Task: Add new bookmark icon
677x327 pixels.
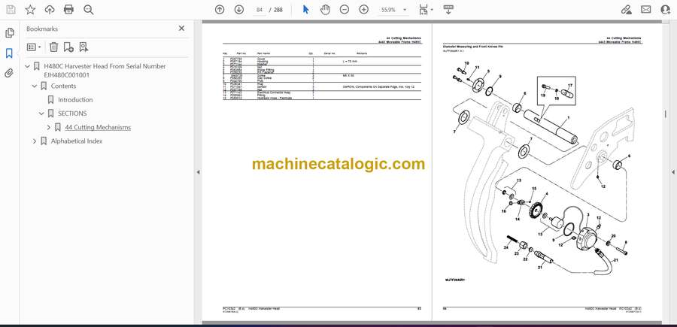Action: [x=68, y=47]
